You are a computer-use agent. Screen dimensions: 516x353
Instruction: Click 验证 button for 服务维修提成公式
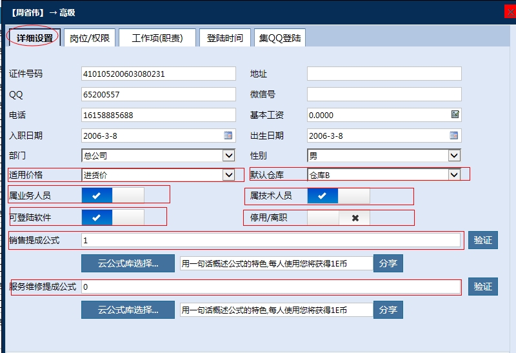tap(482, 286)
